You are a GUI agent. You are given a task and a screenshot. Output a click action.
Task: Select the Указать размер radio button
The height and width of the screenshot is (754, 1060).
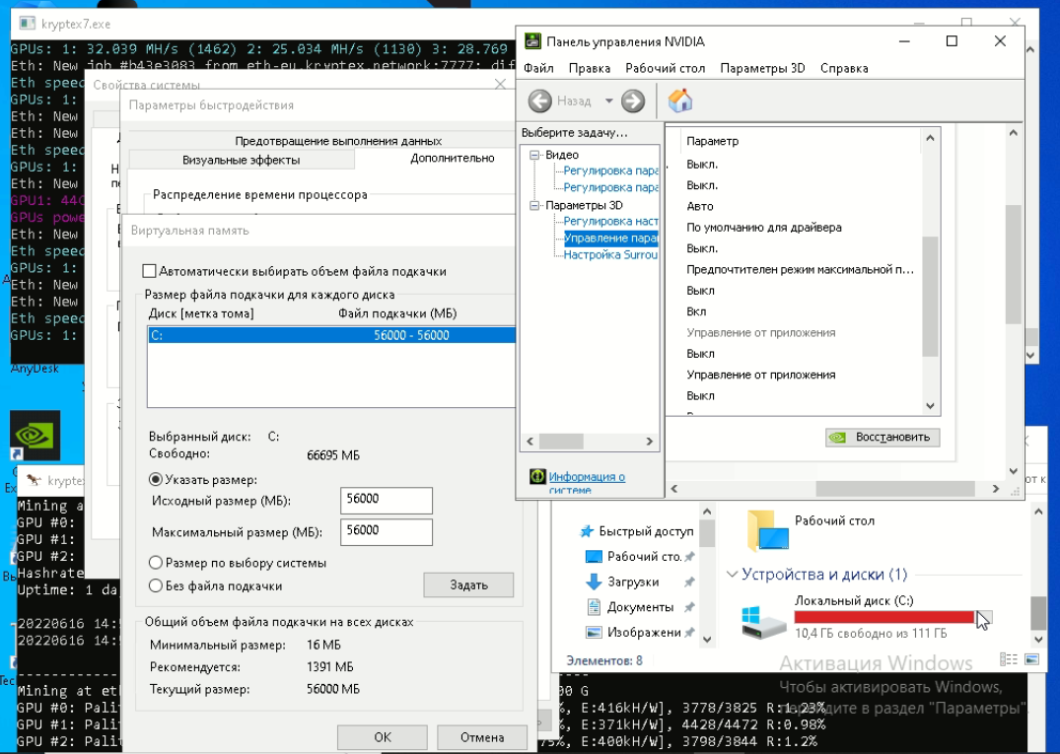click(156, 480)
